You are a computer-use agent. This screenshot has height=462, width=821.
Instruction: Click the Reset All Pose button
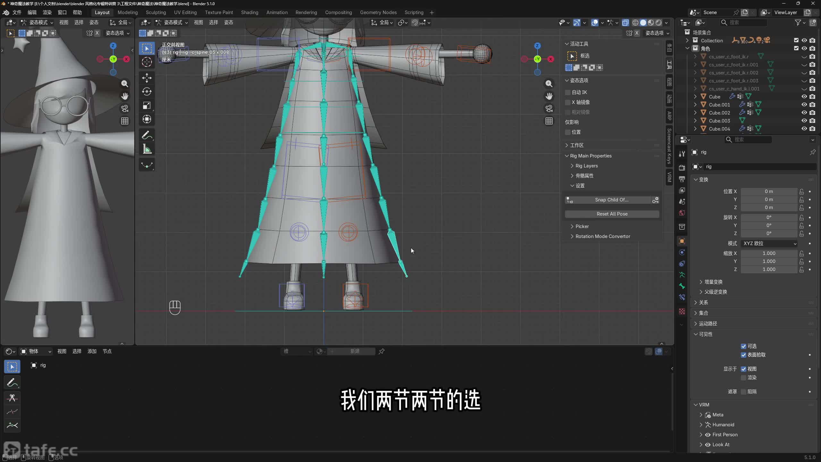tap(612, 214)
